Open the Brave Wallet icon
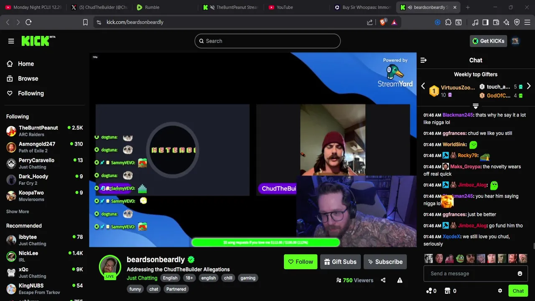This screenshot has width=535, height=301. (496, 22)
